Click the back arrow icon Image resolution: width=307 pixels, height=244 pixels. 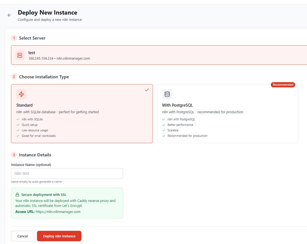tap(9, 15)
